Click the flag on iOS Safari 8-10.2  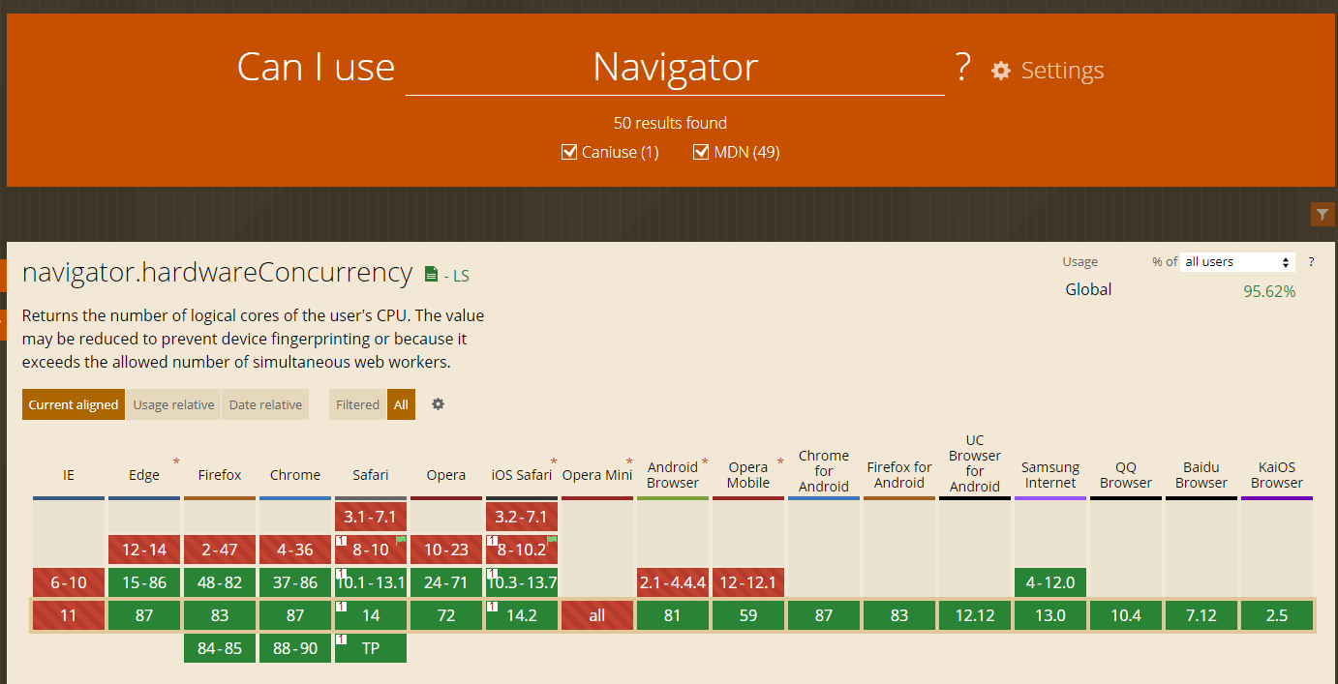point(552,540)
